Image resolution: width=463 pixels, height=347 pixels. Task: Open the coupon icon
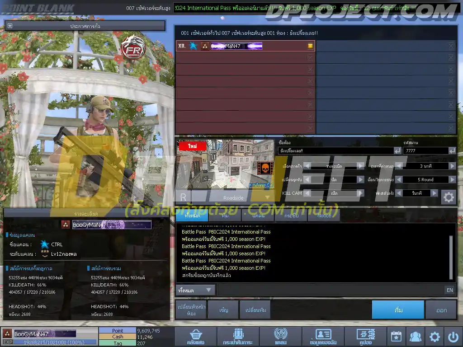365,337
